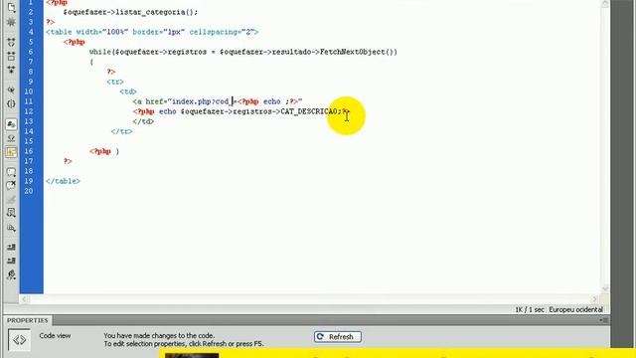Click the Outdent Code icon
Screen dimensions: 636x358
point(11,261)
